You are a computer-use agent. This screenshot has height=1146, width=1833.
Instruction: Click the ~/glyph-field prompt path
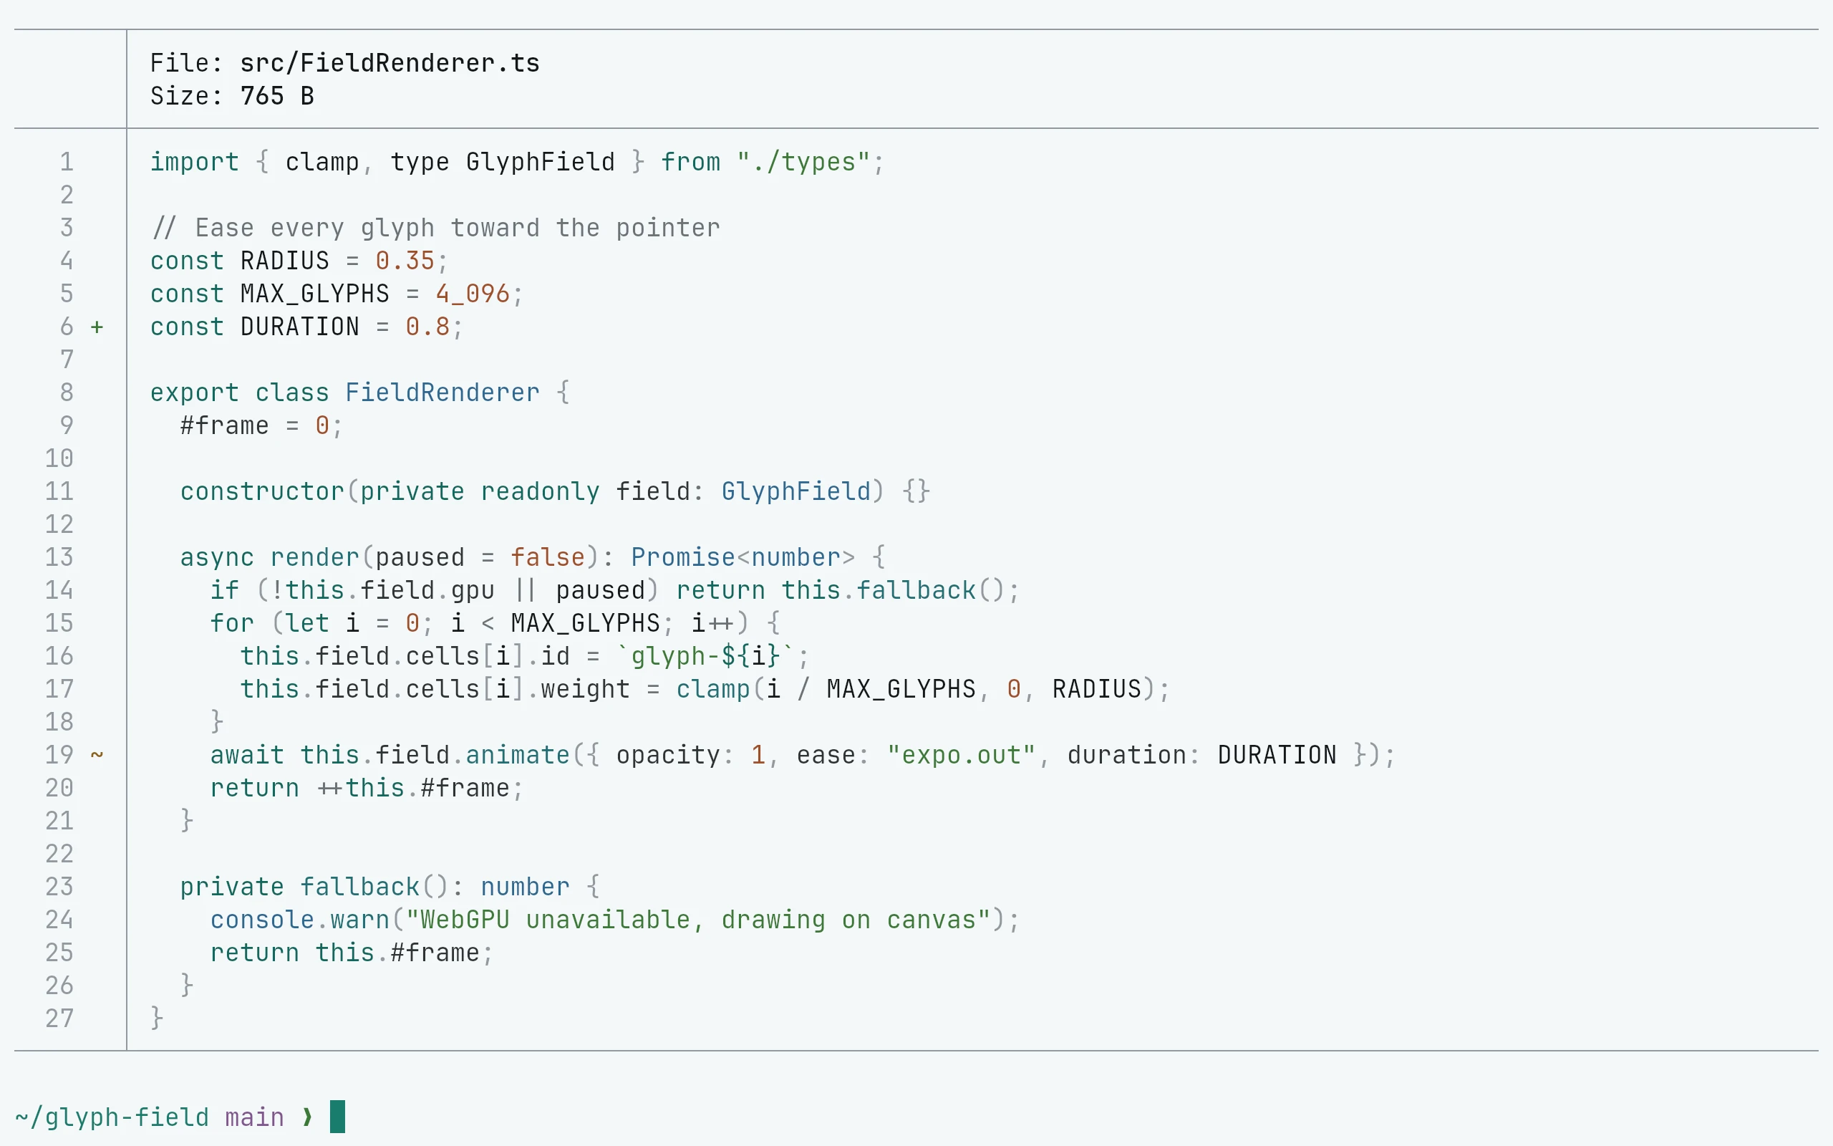pyautogui.click(x=112, y=1118)
